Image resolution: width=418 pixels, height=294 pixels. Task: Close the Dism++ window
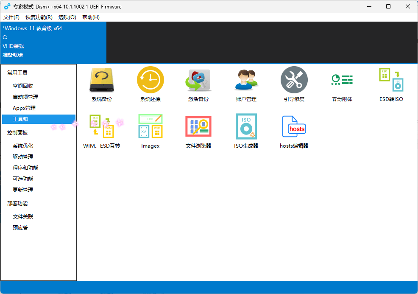coord(407,6)
